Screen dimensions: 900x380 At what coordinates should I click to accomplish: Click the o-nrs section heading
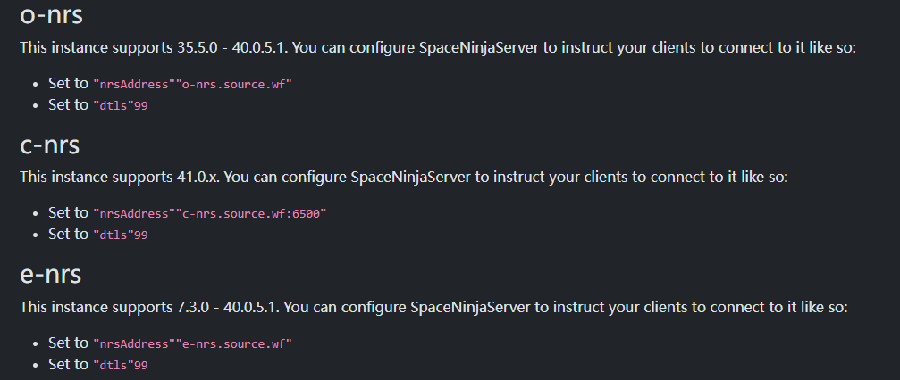57,15
